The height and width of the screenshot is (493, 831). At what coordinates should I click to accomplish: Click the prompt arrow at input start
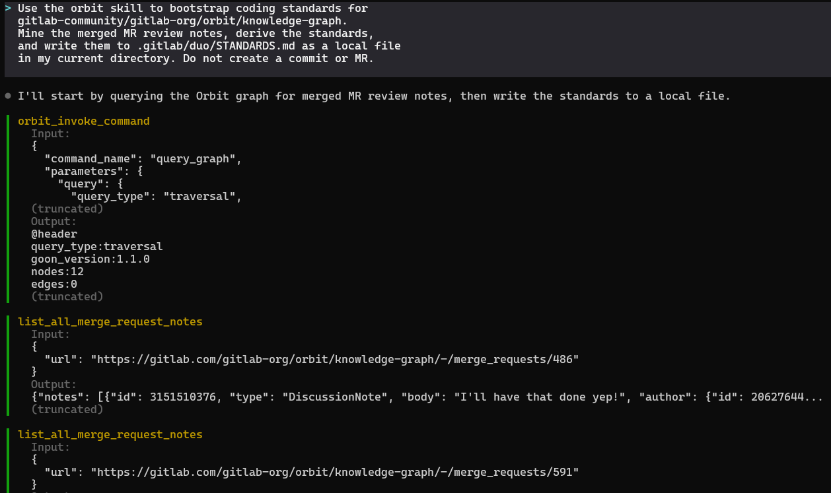(x=8, y=9)
